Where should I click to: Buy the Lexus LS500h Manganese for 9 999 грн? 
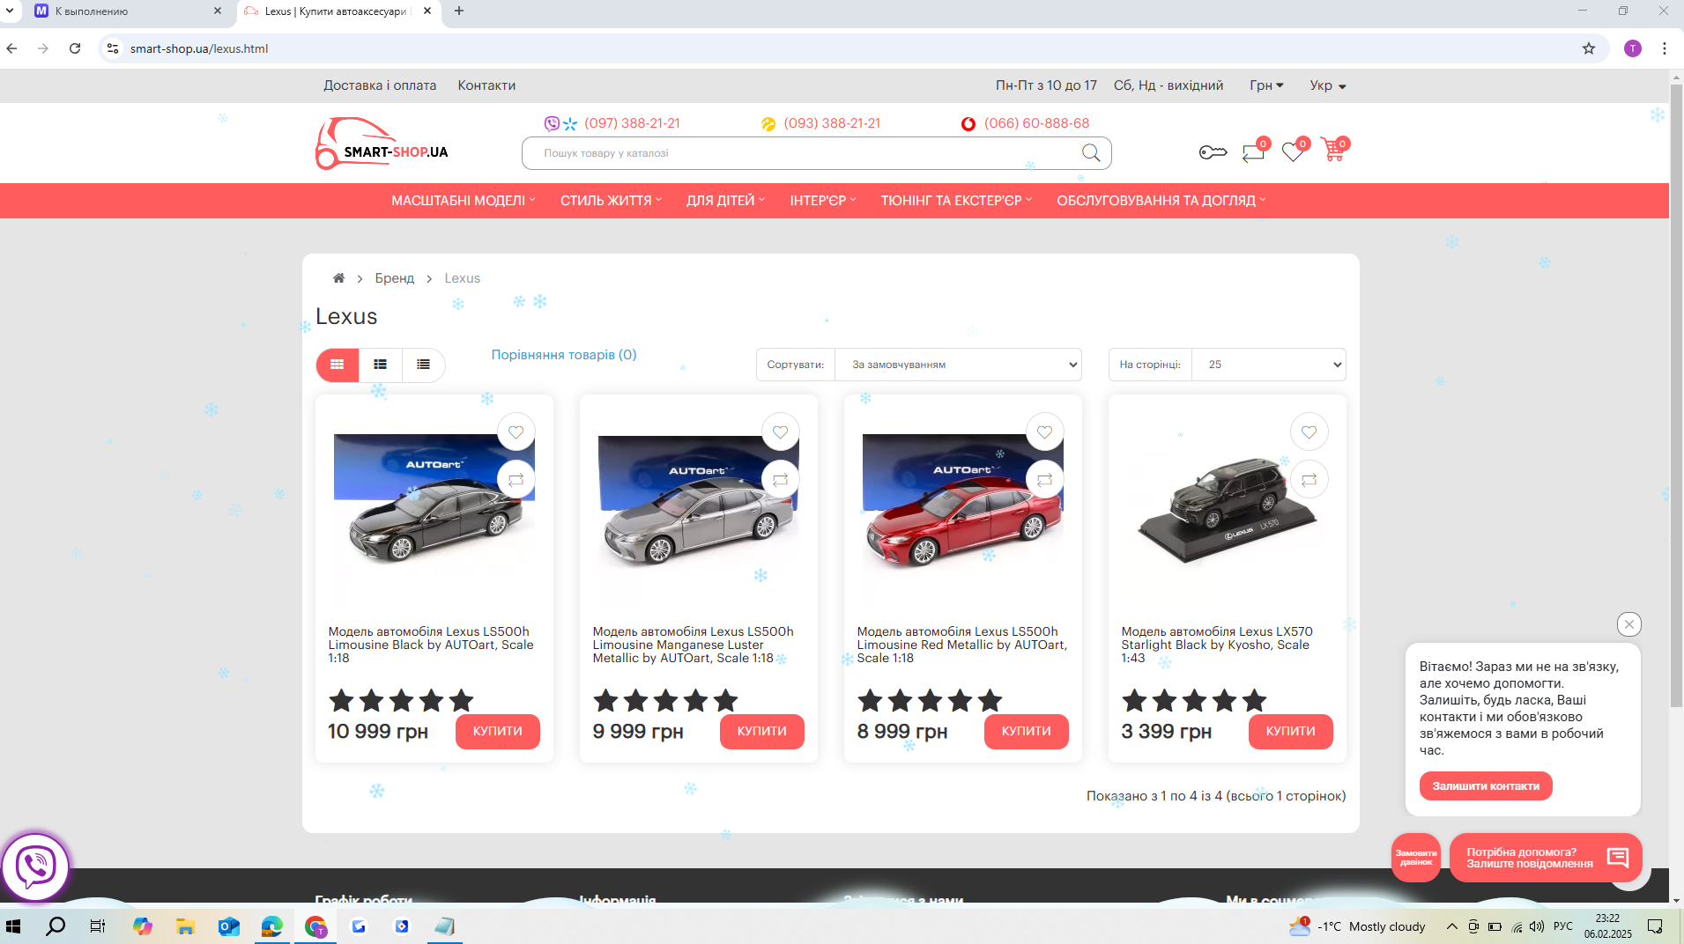[761, 732]
